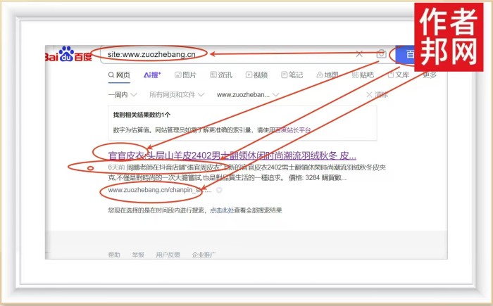493x306 pixels.
Task: Select the 网页 tab
Action: [x=119, y=75]
